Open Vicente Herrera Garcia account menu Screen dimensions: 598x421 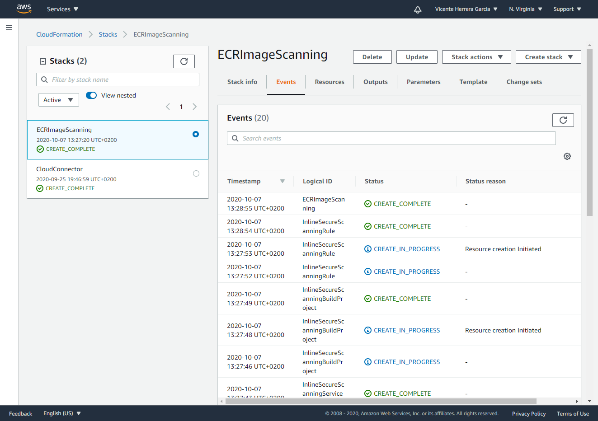tap(466, 9)
